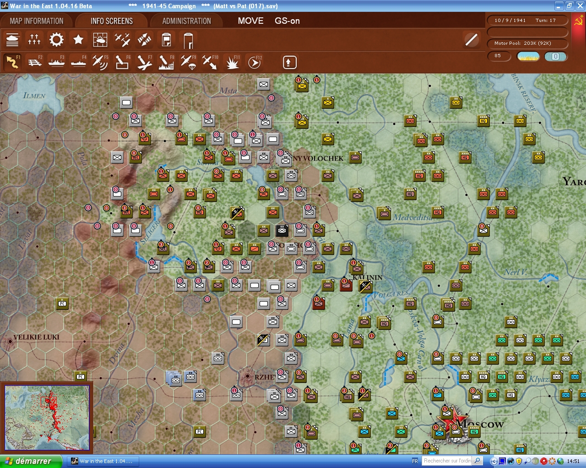Open the losses crosses icon
Image resolution: width=586 pixels, height=468 pixels.
click(34, 40)
